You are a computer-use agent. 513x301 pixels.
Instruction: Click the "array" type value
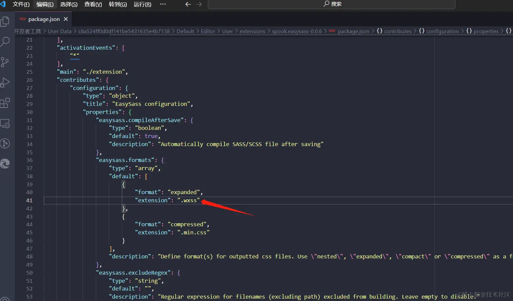coord(146,168)
